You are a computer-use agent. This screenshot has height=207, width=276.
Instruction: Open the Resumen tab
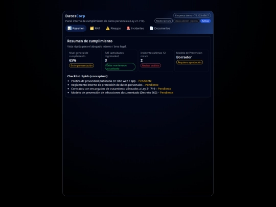[76, 28]
